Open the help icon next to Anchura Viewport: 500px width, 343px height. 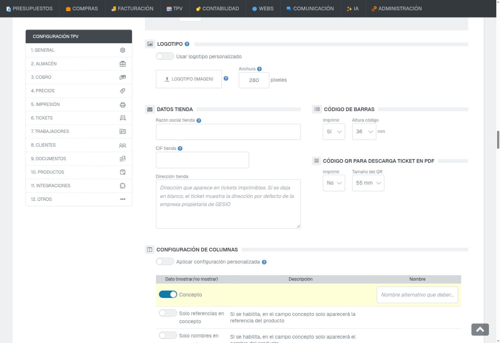pos(259,69)
